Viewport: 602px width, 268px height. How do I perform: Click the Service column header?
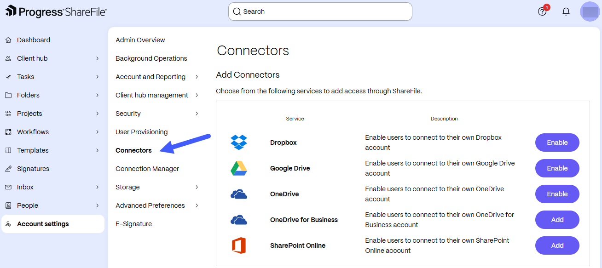[295, 119]
